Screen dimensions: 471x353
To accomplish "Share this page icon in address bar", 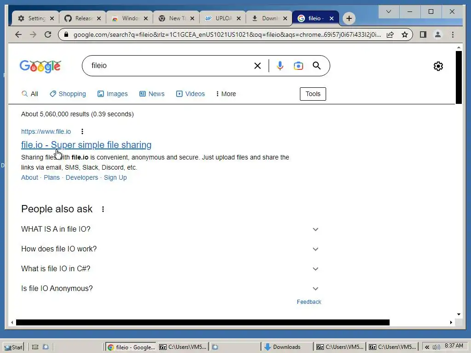I will coord(390,35).
